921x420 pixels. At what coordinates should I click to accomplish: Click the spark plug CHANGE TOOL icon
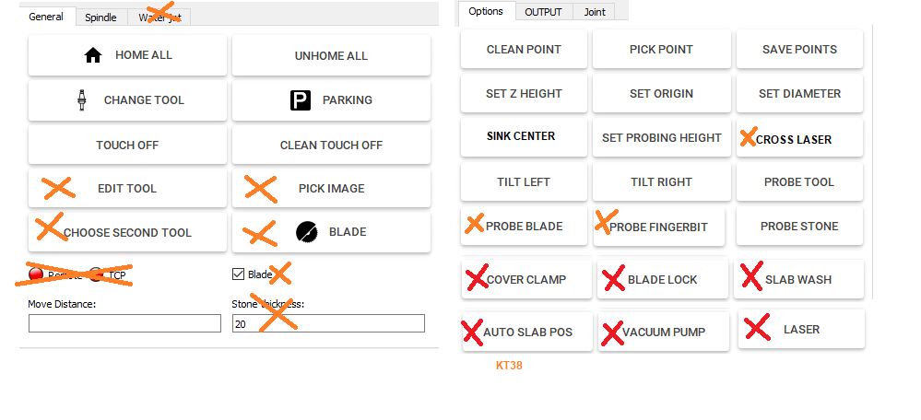pos(81,100)
